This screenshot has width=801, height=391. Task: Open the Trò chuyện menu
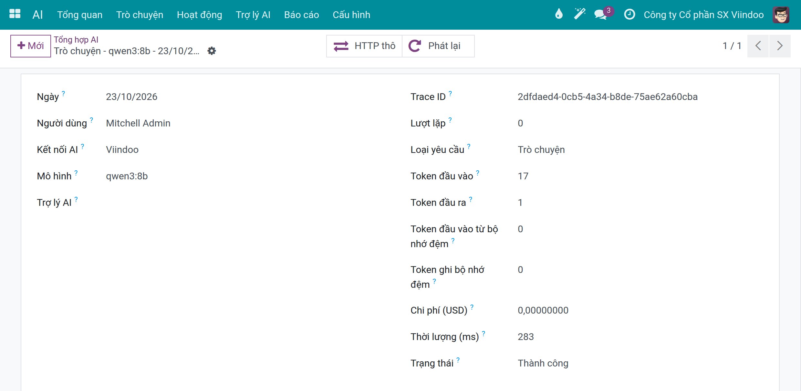click(x=140, y=15)
